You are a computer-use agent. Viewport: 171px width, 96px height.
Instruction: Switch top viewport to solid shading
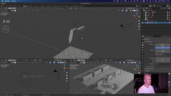coord(134,11)
